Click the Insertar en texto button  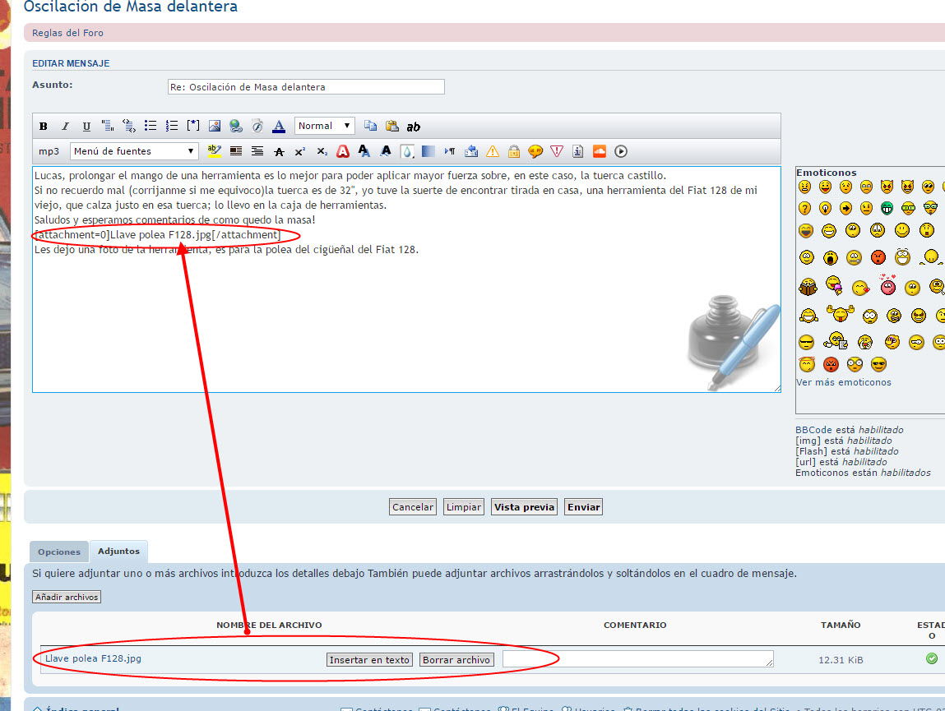(x=369, y=660)
